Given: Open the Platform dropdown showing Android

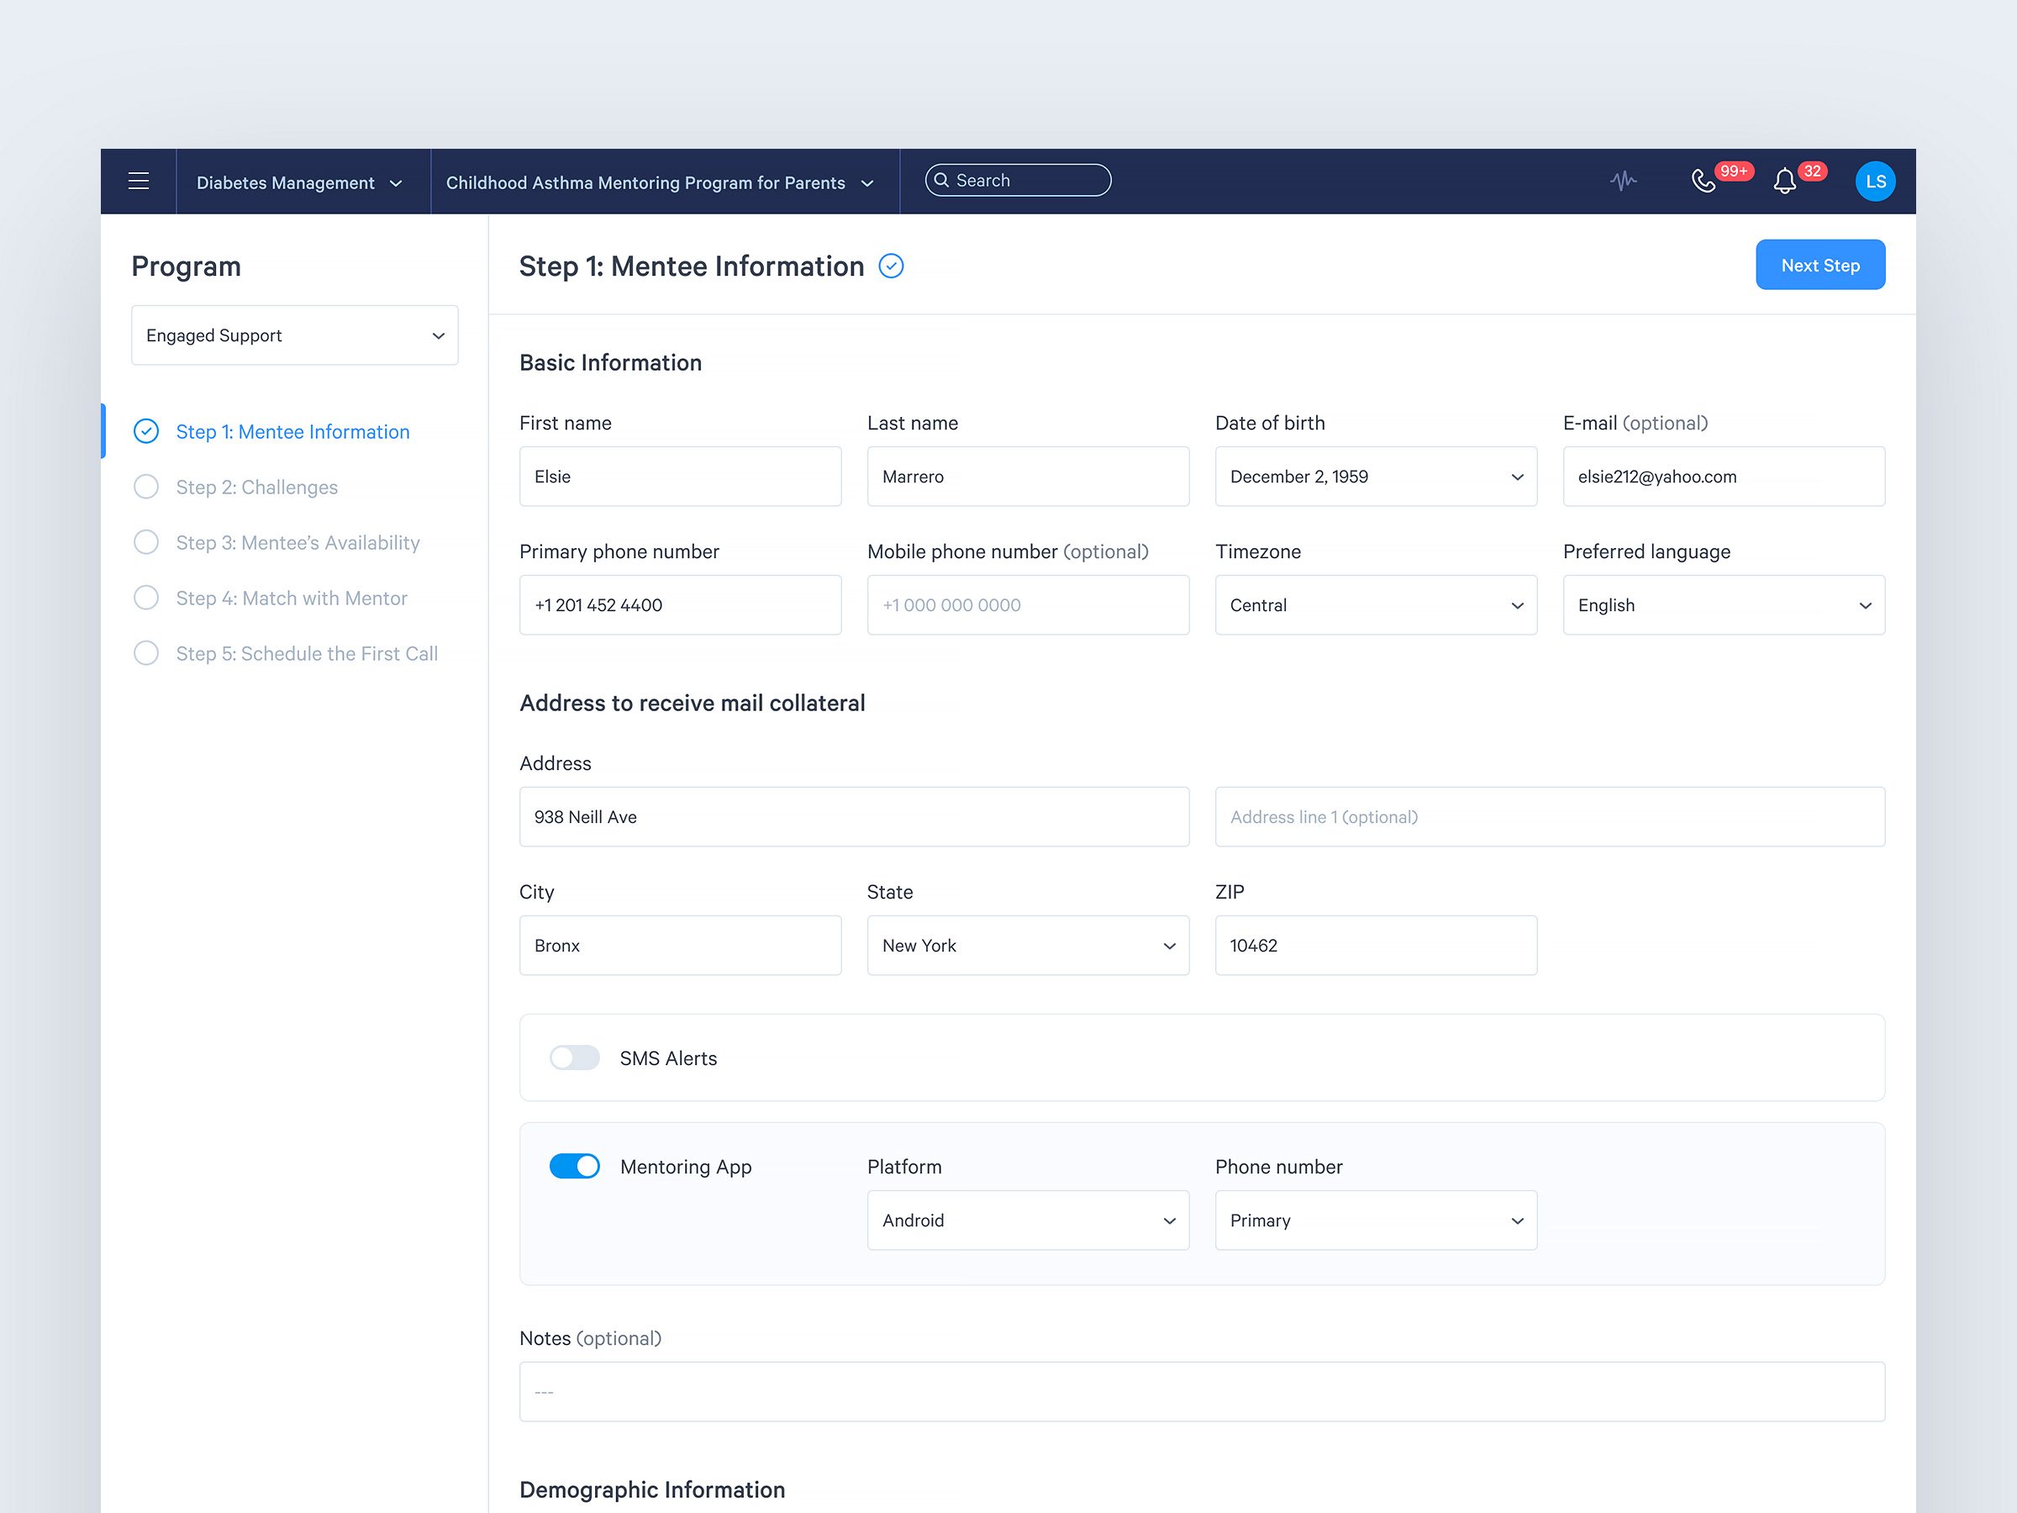Looking at the screenshot, I should pos(1028,1220).
